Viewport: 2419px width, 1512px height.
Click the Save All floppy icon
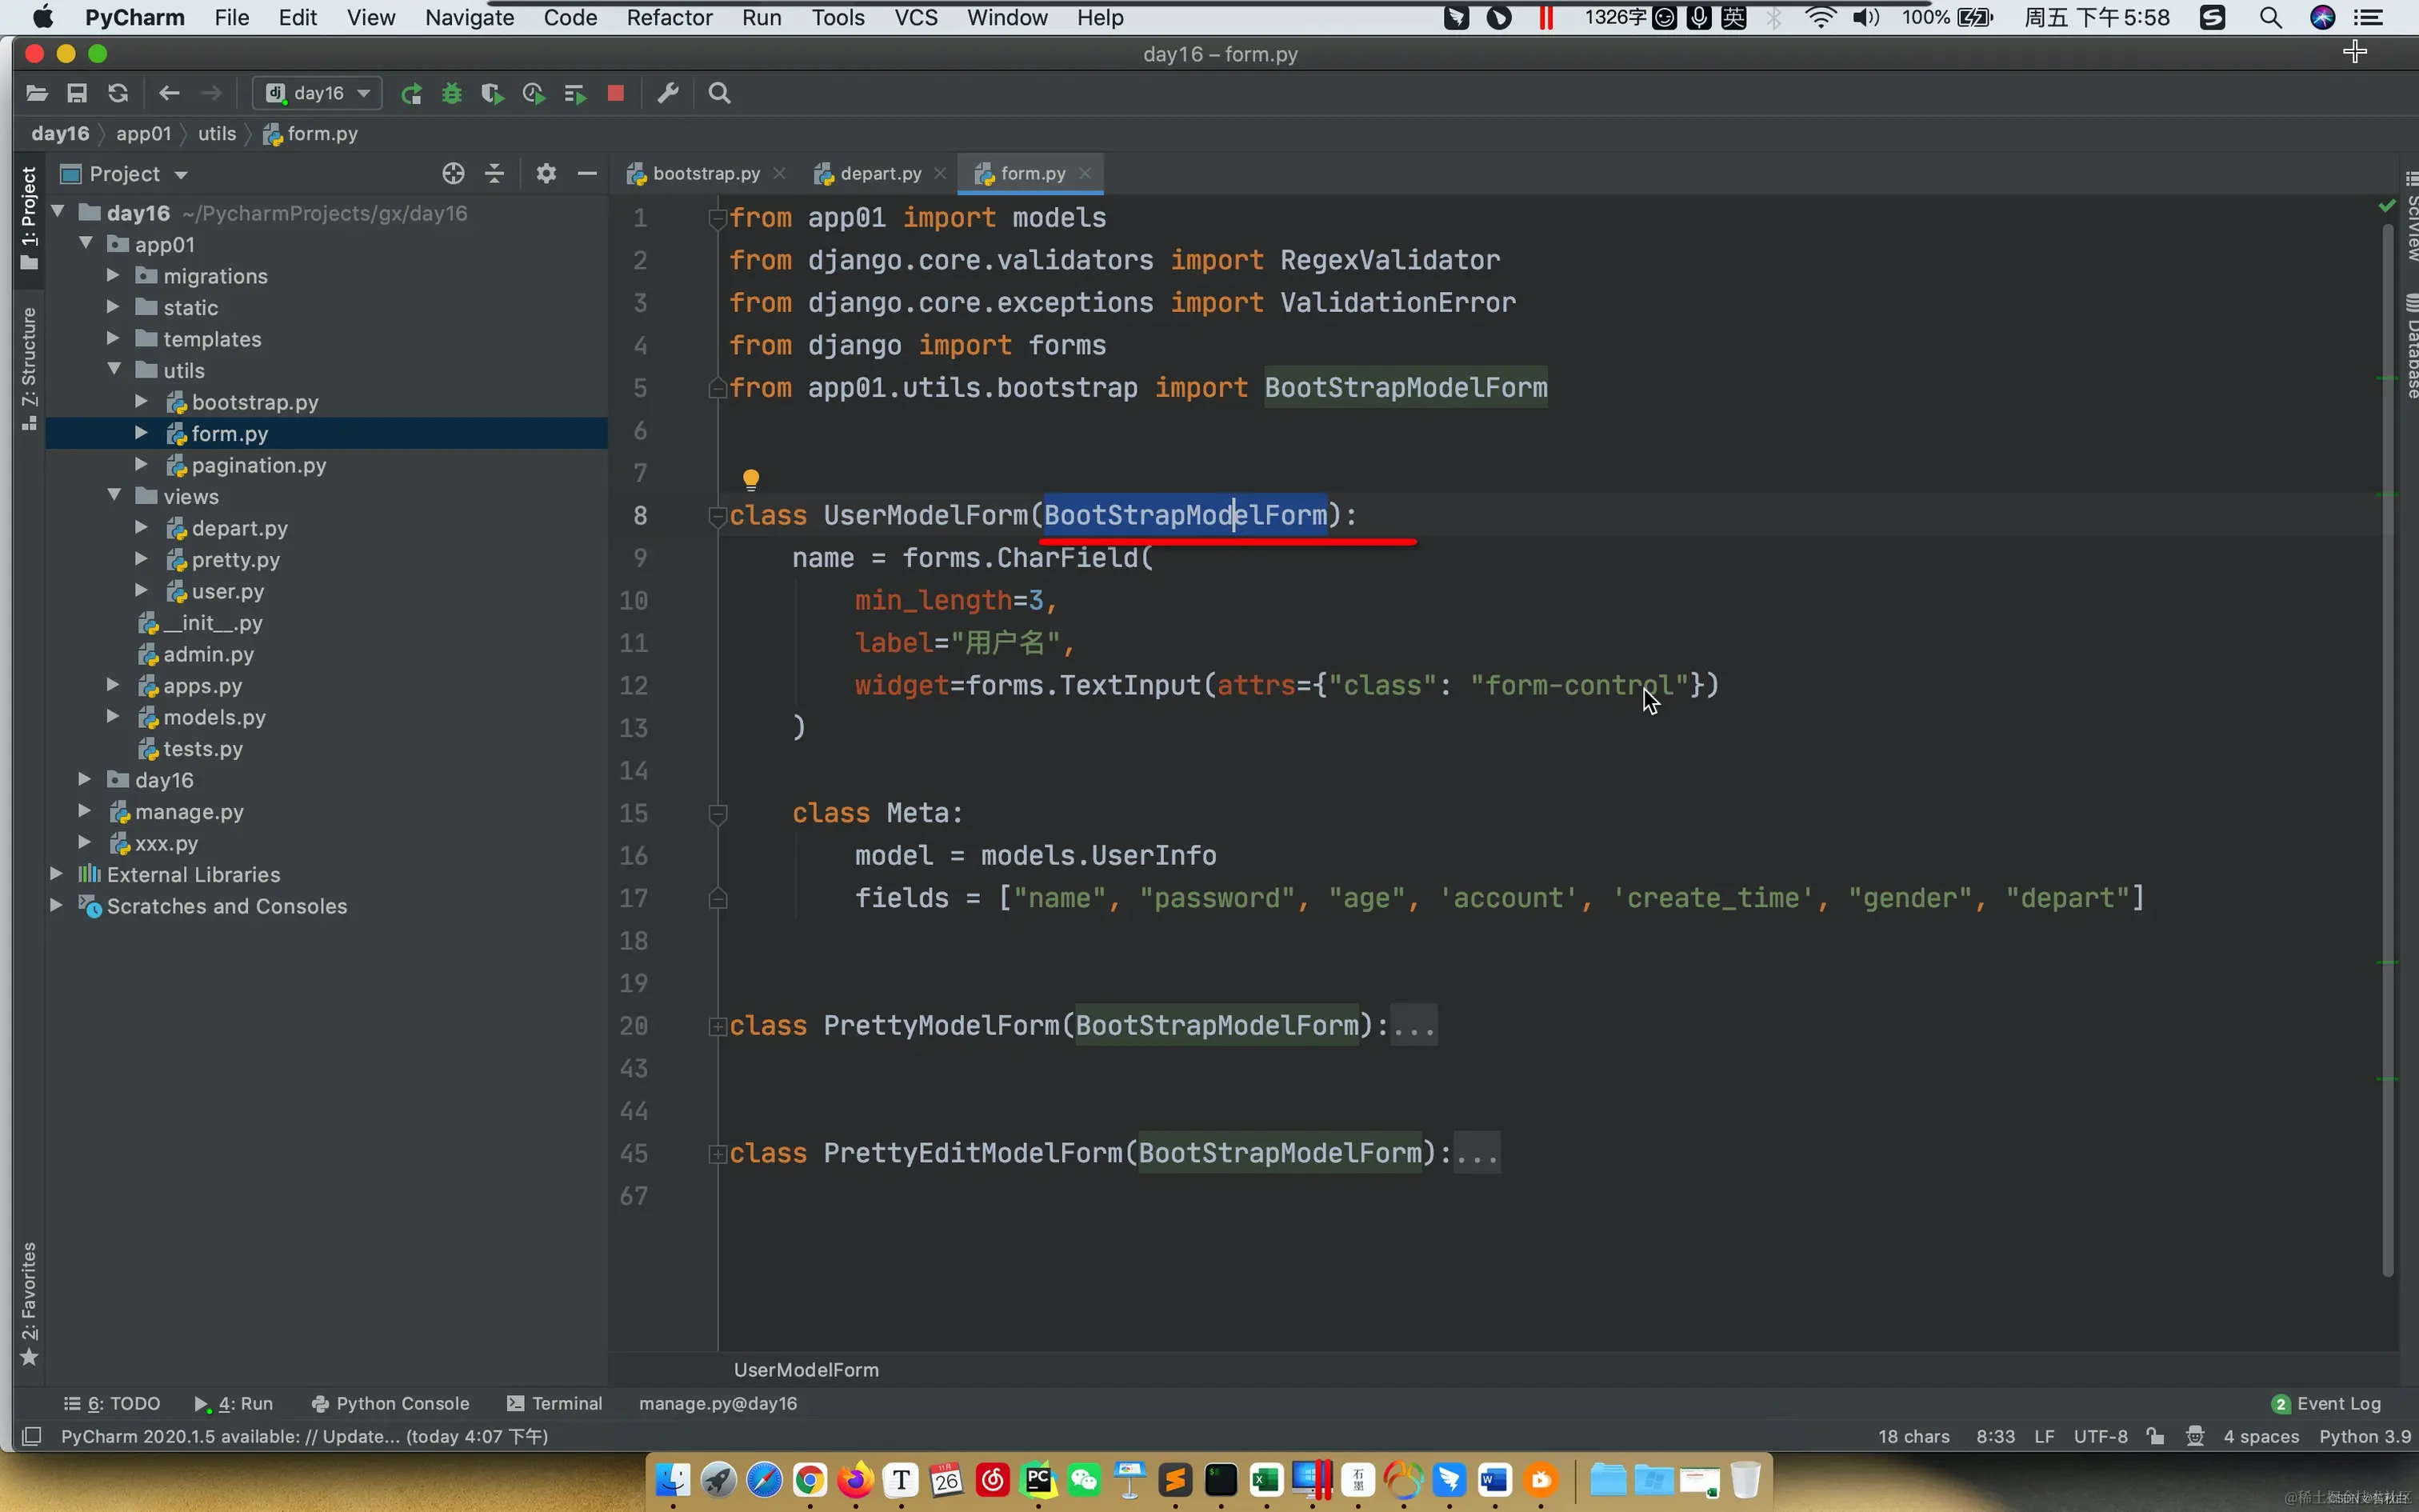pos(77,94)
